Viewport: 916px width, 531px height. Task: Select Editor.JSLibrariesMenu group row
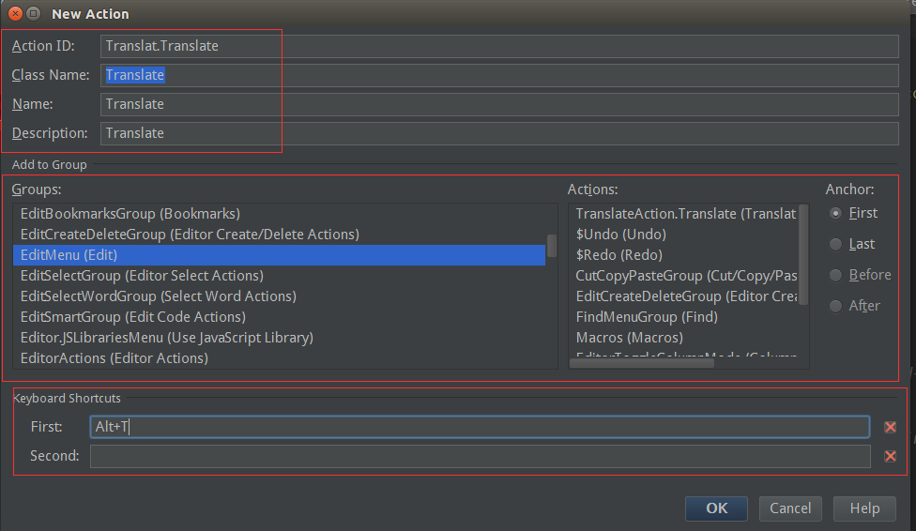click(280, 338)
